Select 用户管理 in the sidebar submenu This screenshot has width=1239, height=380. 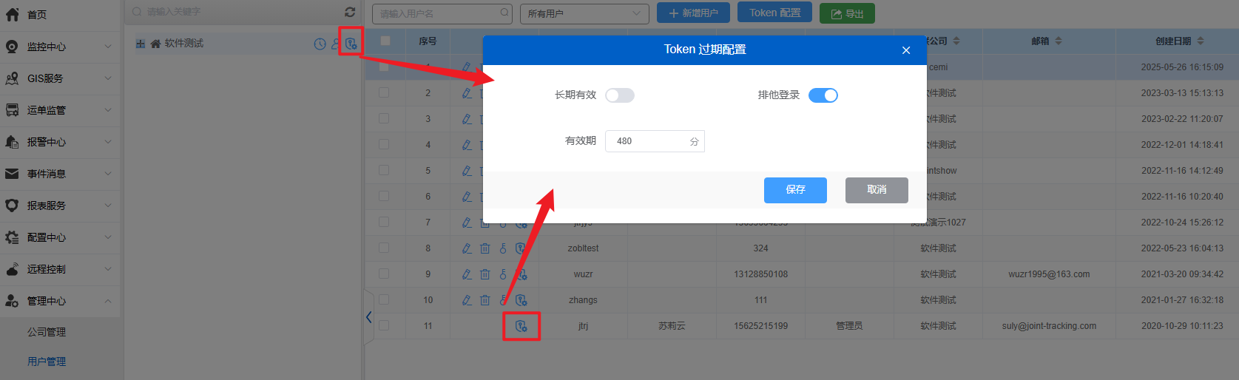[47, 362]
